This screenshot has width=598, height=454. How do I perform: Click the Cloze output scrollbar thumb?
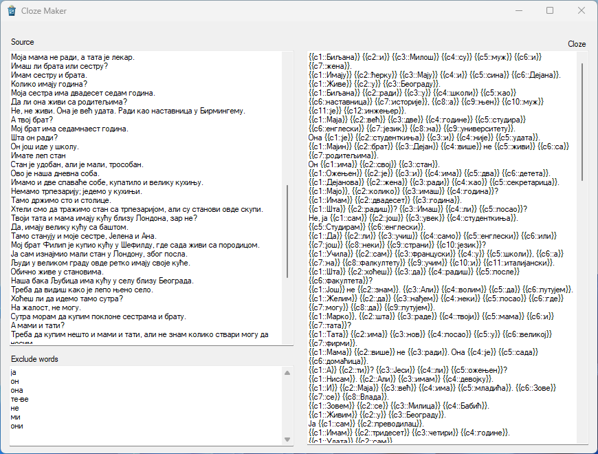coord(583,120)
